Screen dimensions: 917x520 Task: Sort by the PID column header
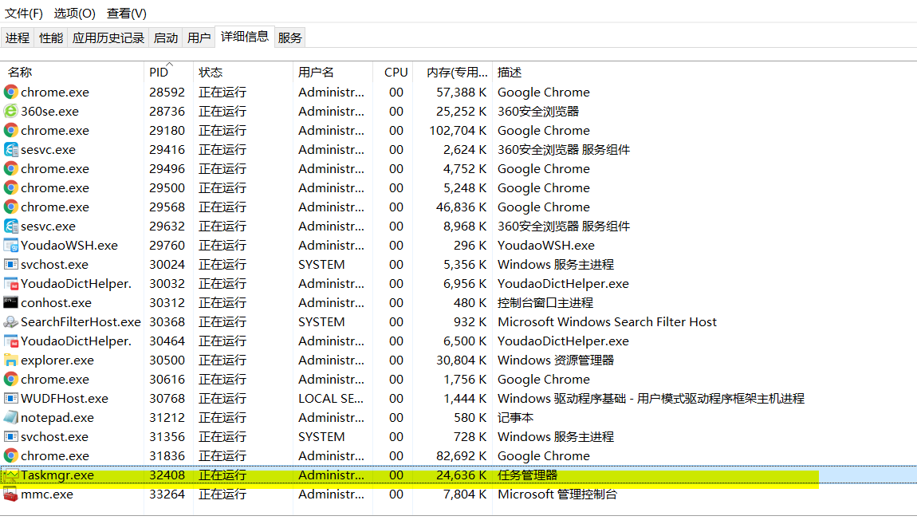(x=168, y=72)
